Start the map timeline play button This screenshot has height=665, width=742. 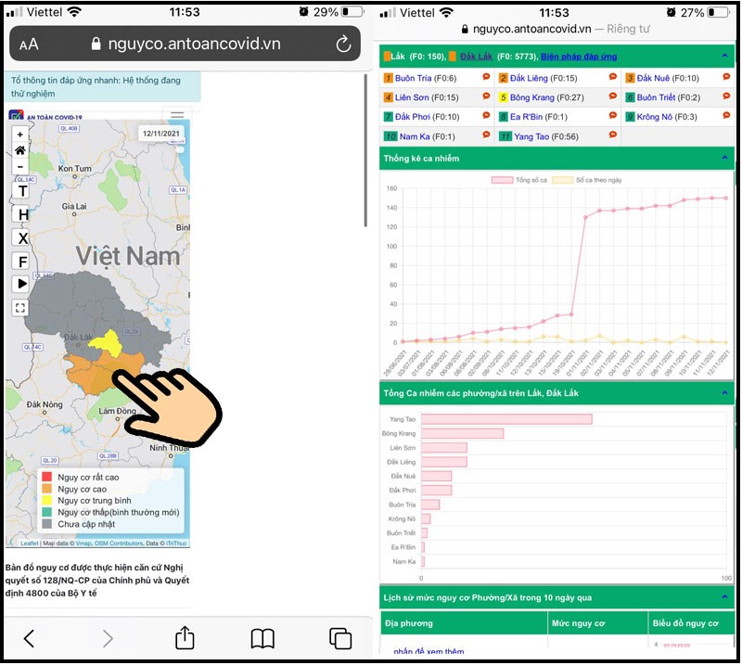[21, 284]
